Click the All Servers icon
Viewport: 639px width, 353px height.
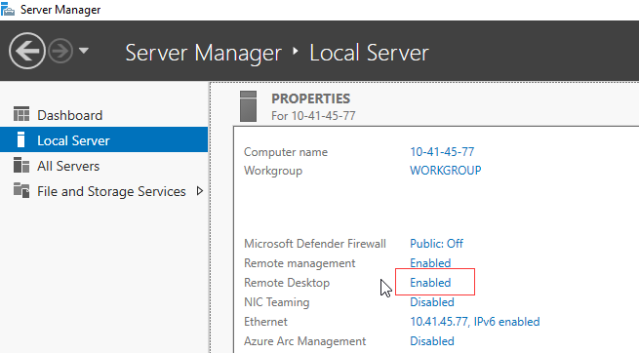[21, 165]
